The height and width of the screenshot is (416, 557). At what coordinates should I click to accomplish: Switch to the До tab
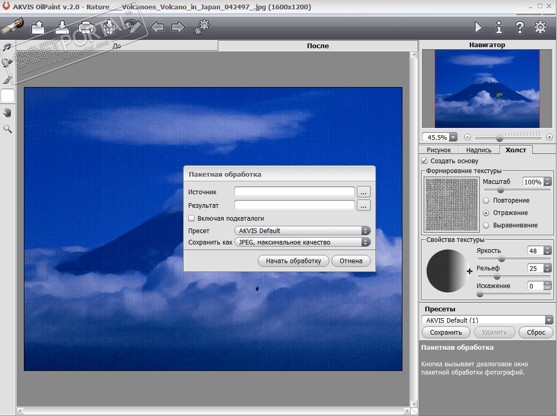[117, 46]
